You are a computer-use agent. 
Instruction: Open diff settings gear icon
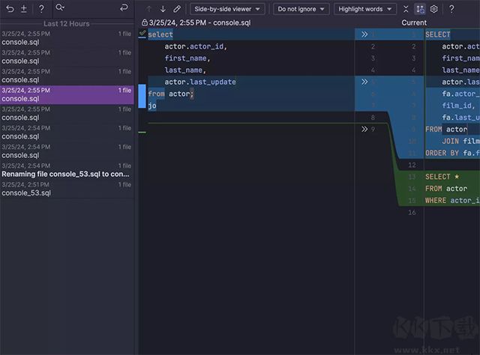(433, 9)
